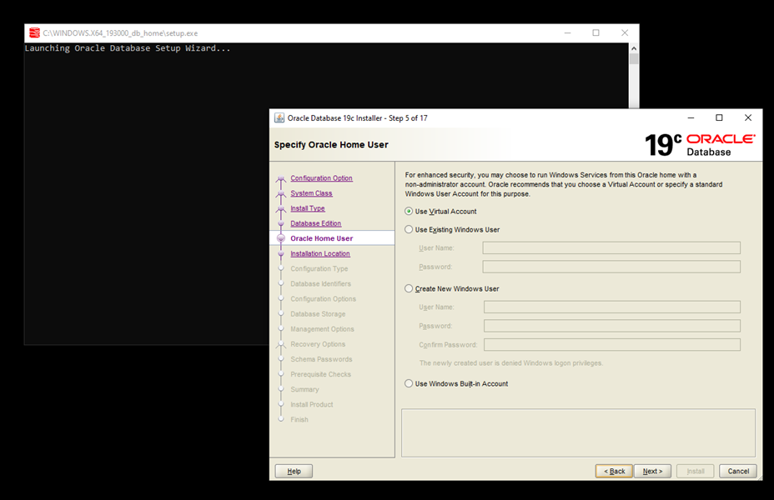774x500 pixels.
Task: Click the Recovery Options step label
Action: click(x=318, y=344)
